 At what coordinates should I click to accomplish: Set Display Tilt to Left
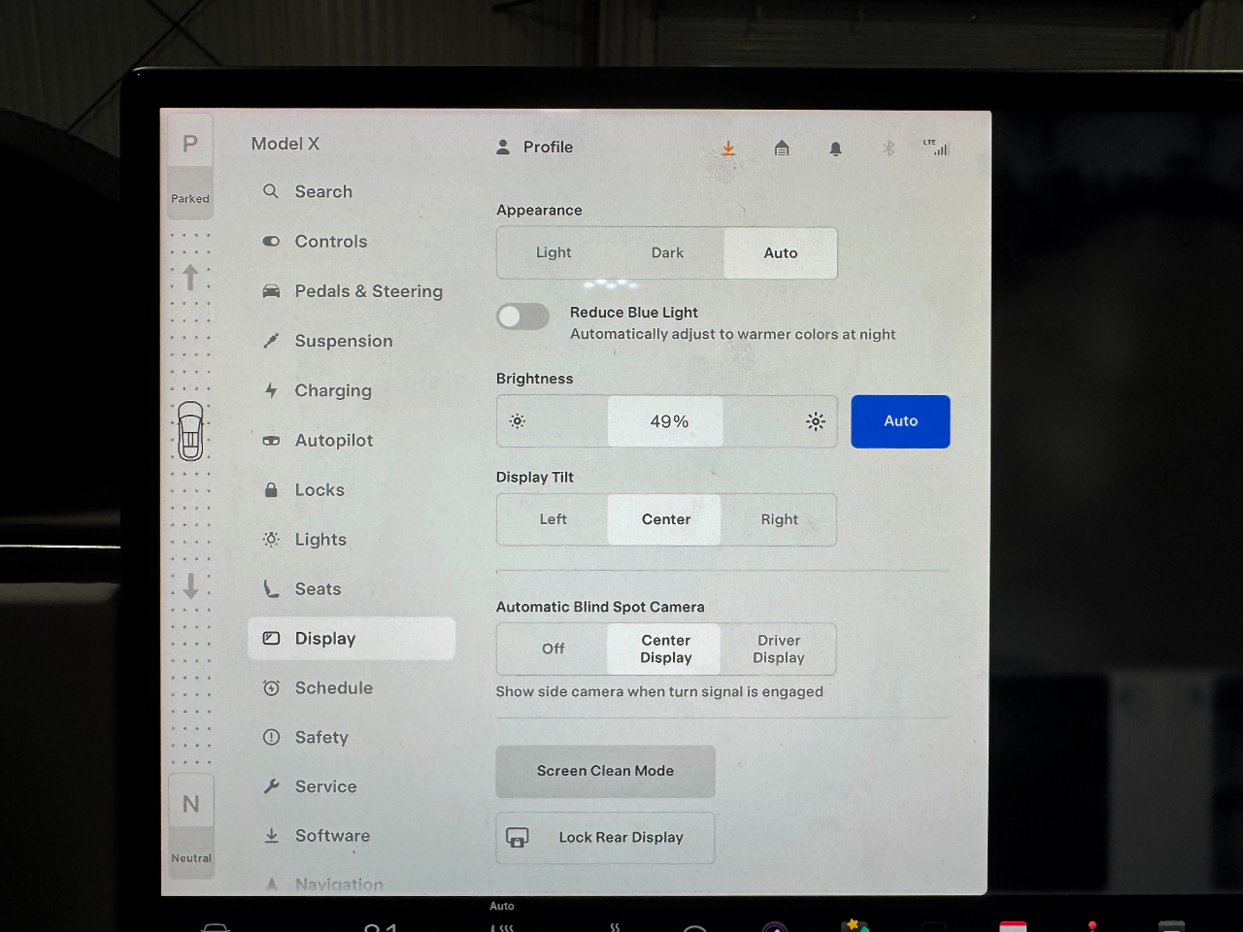click(553, 519)
